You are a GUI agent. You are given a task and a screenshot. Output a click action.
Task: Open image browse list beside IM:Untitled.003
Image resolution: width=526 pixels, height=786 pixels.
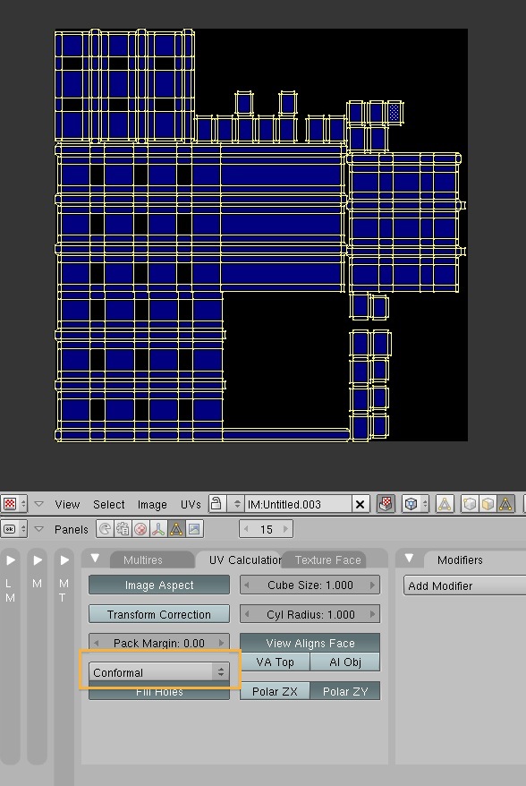pyautogui.click(x=237, y=504)
